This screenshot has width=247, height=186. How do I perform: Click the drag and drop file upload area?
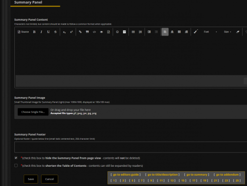click(131, 112)
